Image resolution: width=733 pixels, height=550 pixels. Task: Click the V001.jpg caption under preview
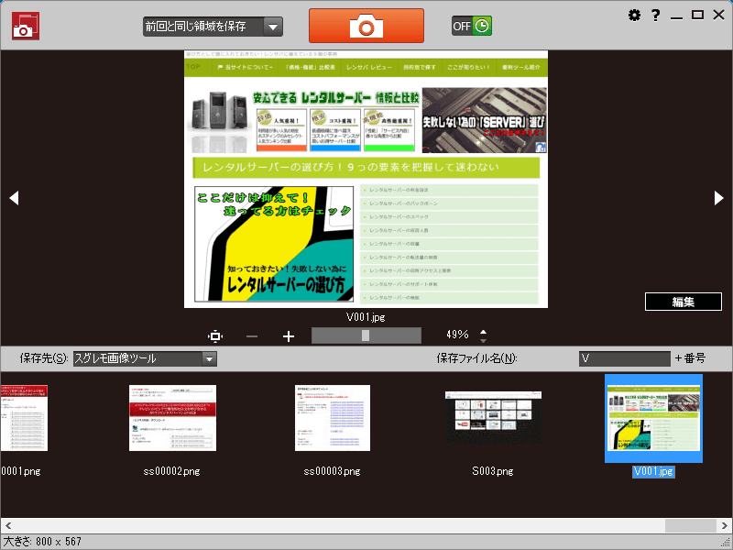[366, 317]
